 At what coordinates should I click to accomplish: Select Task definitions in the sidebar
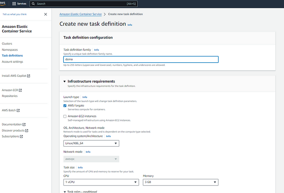tap(12, 55)
